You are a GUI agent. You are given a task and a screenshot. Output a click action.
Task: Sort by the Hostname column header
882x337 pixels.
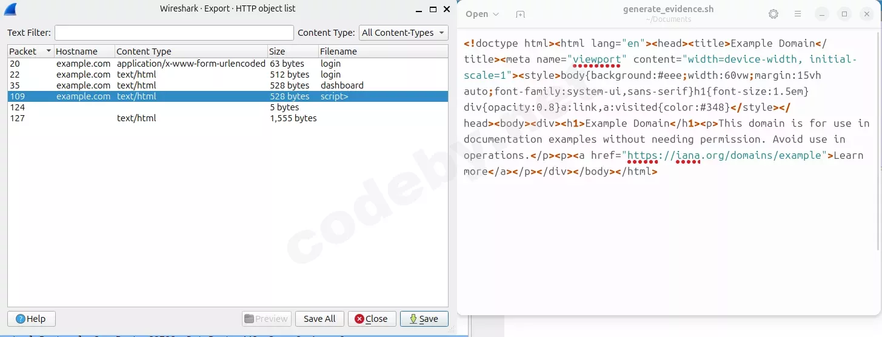click(84, 52)
